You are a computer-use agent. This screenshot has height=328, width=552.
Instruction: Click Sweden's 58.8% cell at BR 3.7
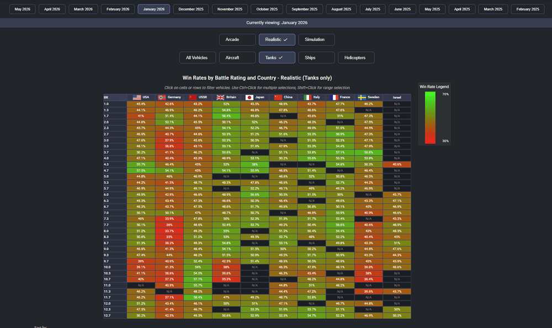pos(369,153)
